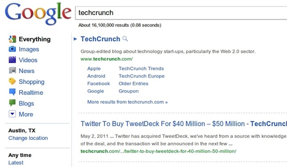Open More results from techcrunch.com

pos(127,102)
